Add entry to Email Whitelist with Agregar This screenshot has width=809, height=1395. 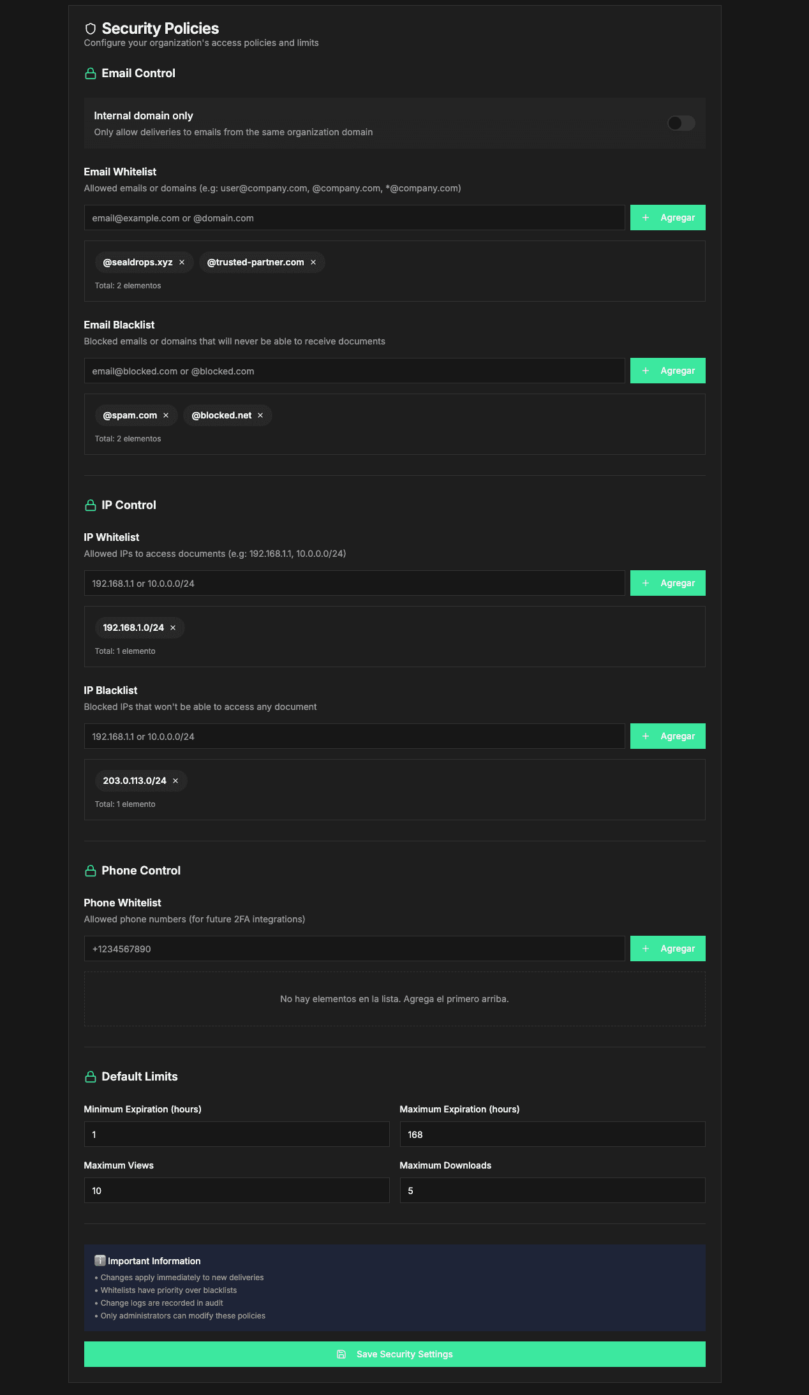point(667,218)
